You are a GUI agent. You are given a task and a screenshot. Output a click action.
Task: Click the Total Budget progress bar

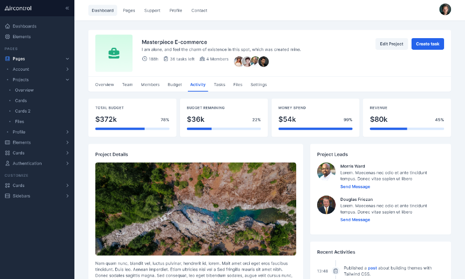pyautogui.click(x=132, y=129)
